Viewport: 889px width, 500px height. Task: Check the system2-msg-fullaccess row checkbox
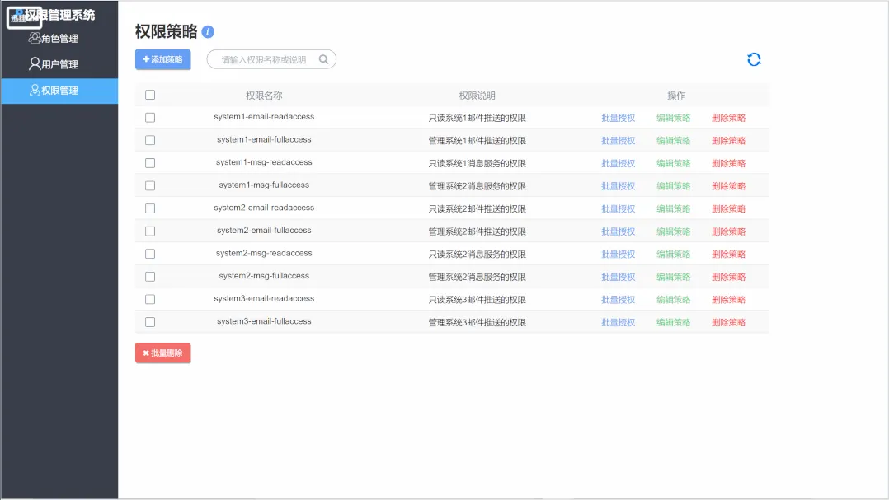[150, 276]
